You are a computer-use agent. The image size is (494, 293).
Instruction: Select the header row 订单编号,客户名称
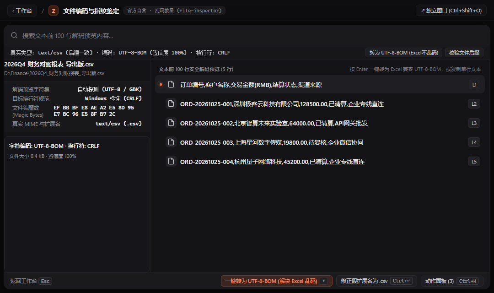[320, 85]
